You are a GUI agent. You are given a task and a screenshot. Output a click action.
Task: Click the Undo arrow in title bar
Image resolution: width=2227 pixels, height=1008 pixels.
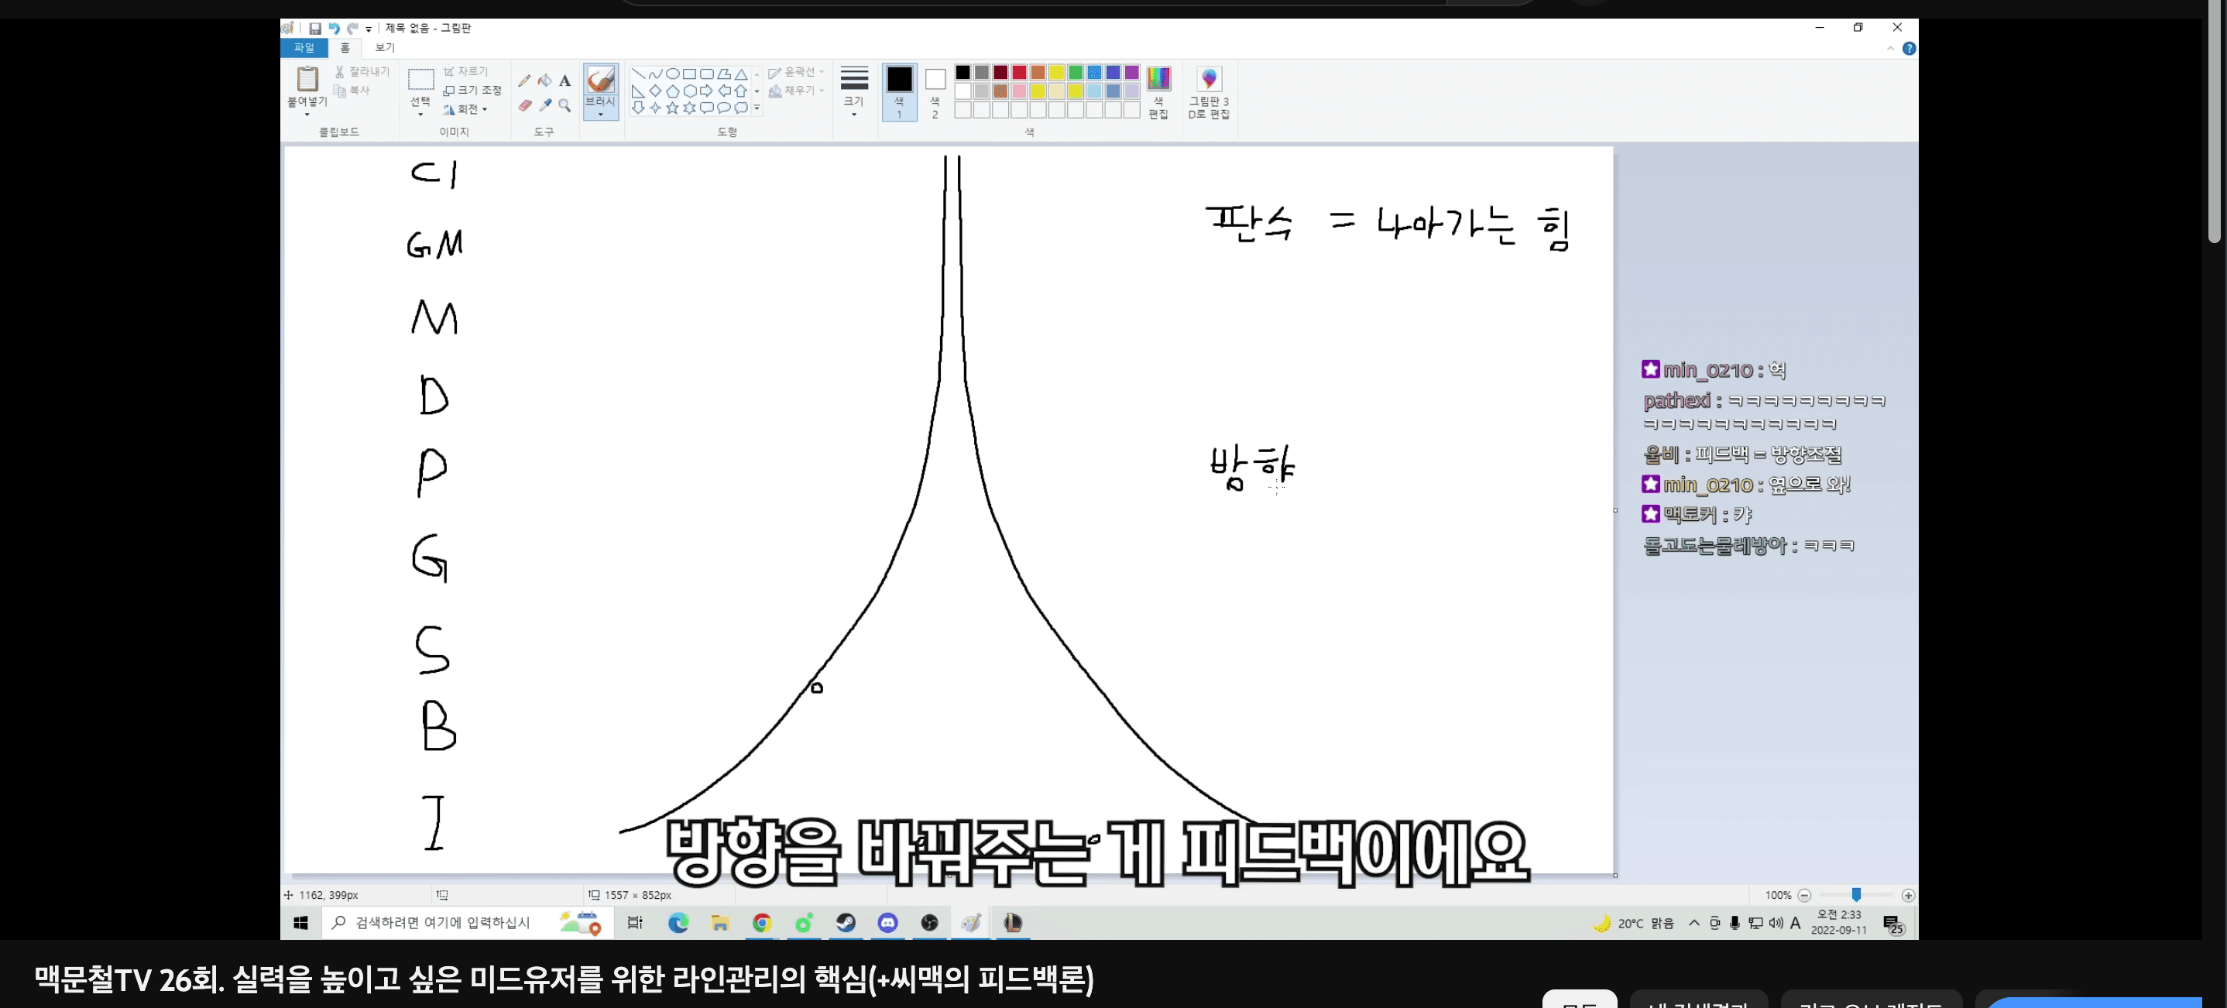334,29
